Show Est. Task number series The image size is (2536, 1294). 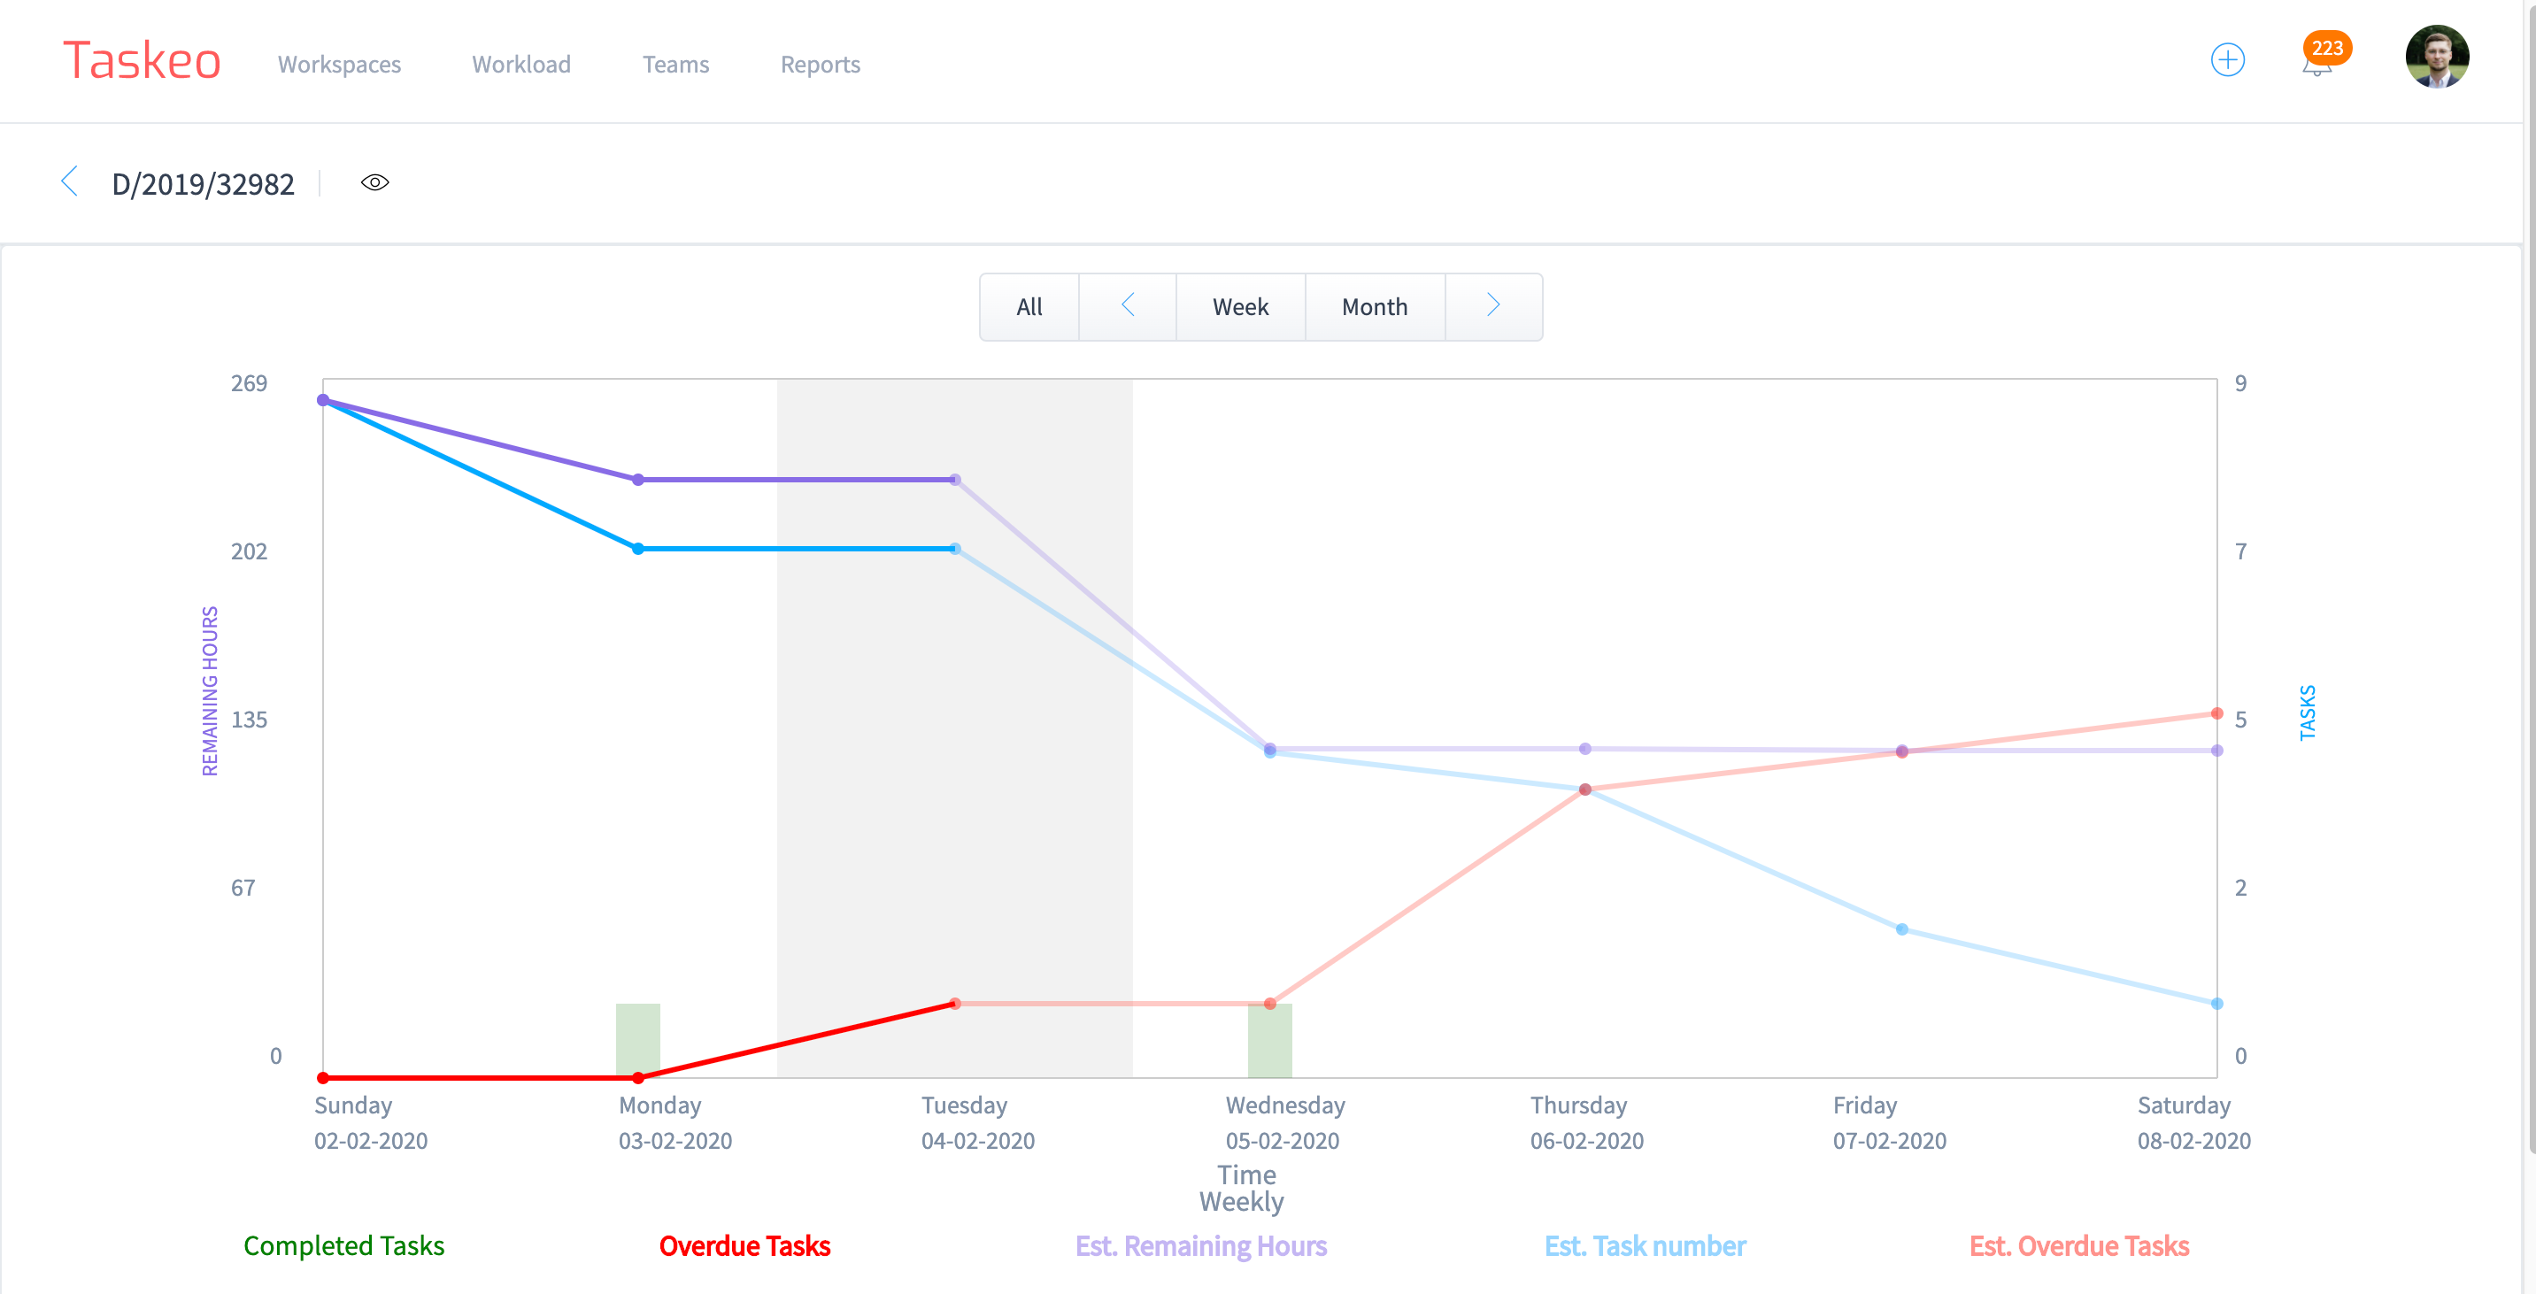1644,1246
